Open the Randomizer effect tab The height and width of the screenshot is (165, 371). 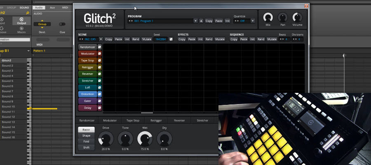(87, 121)
